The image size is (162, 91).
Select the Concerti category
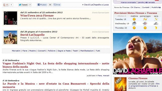pos(42,51)
